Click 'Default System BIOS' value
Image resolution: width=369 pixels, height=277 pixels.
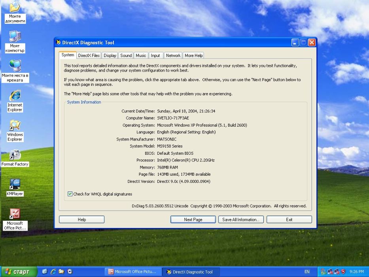coord(175,154)
